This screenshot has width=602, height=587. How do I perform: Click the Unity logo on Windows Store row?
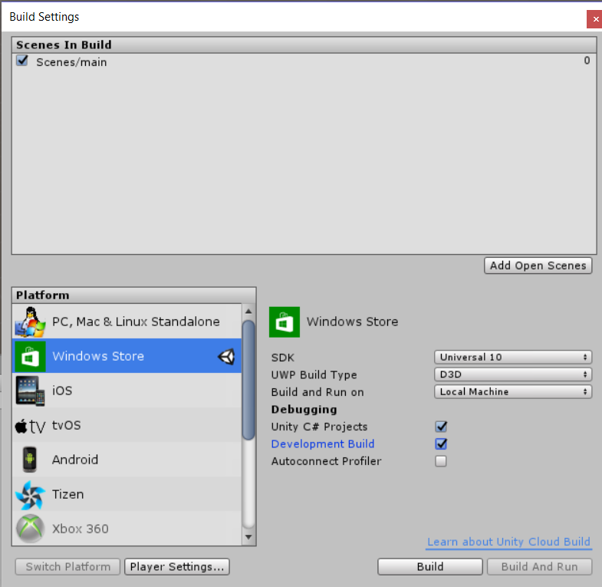coord(226,357)
